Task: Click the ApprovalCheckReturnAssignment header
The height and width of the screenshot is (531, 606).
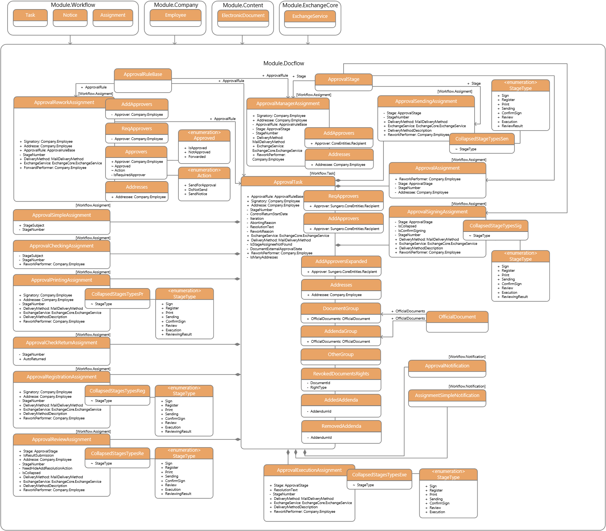Action: [x=62, y=343]
